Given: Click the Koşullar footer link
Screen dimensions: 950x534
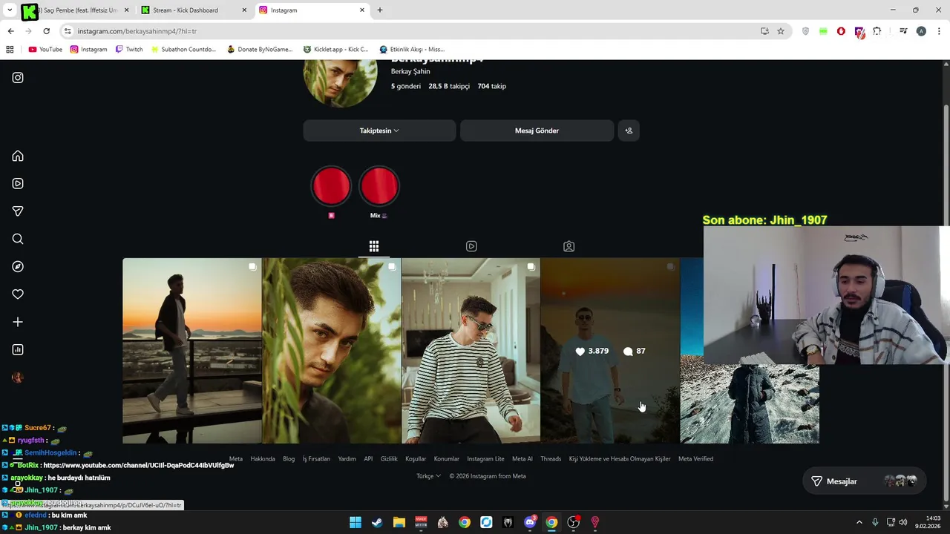Looking at the screenshot, I should (x=416, y=458).
